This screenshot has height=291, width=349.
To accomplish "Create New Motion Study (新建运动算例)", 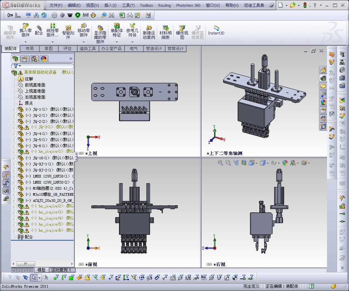I will 149,32.
